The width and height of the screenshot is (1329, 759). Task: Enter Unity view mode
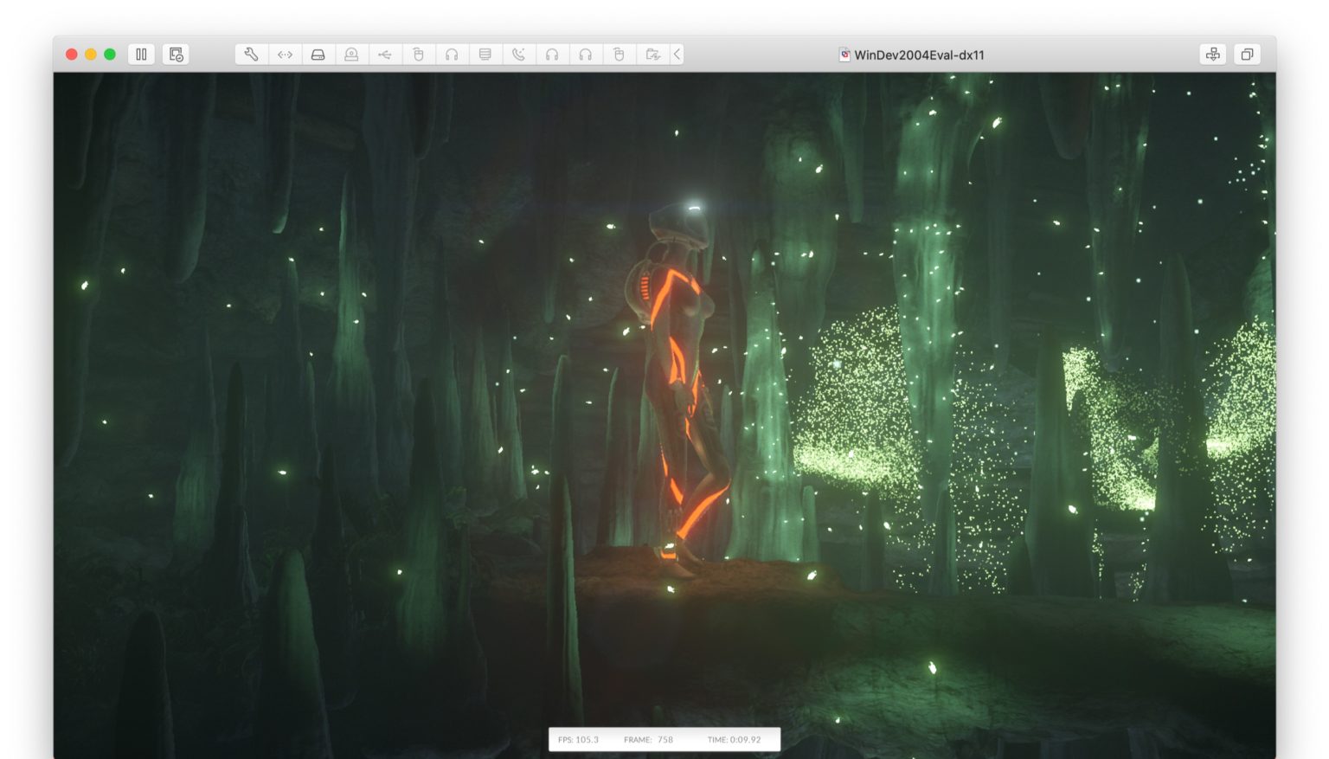1213,55
